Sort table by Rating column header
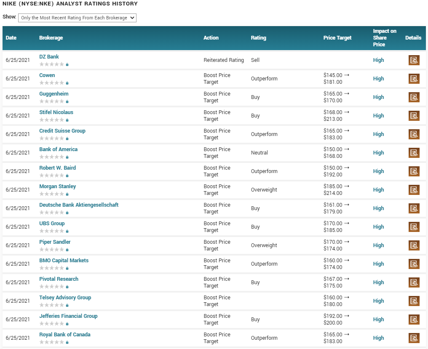Screen dimensions: 428x349 [259, 38]
